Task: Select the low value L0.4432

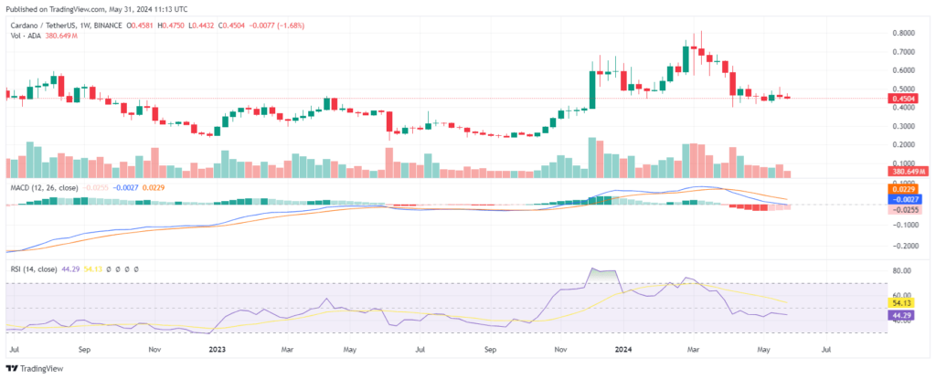Action: point(202,26)
